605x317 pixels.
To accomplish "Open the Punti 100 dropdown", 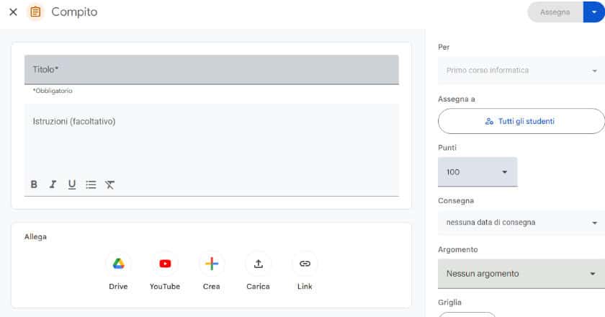I will pyautogui.click(x=478, y=172).
